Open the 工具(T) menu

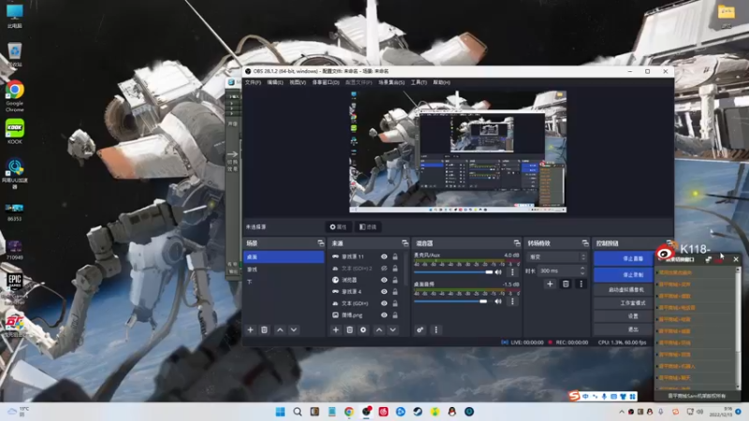pyautogui.click(x=419, y=82)
